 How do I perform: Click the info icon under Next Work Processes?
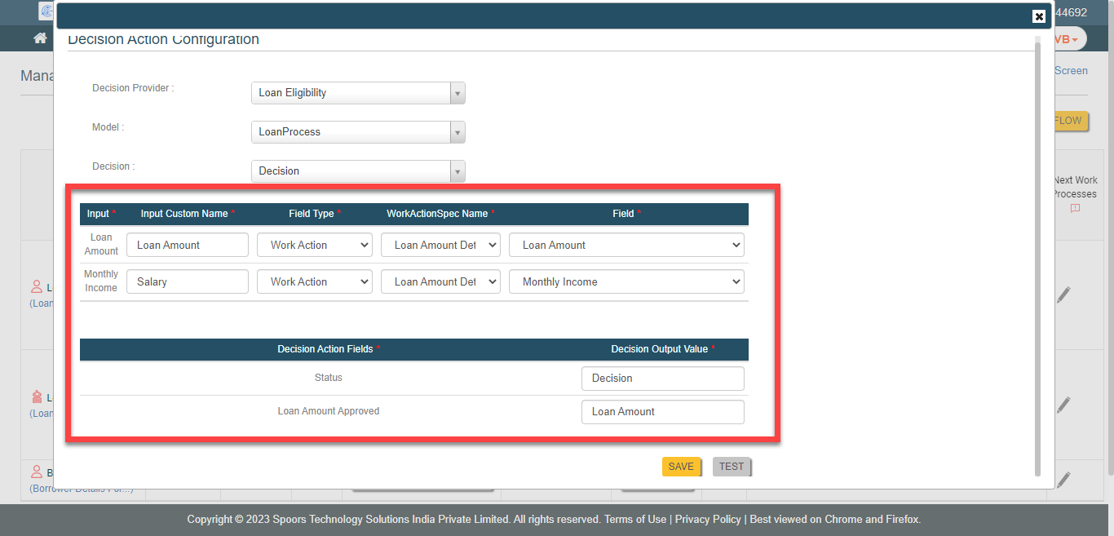(1075, 209)
